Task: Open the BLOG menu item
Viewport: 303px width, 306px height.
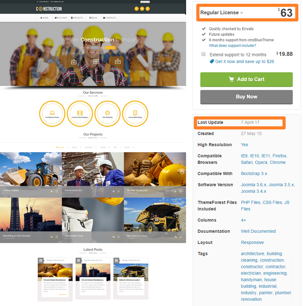Action: [93, 18]
